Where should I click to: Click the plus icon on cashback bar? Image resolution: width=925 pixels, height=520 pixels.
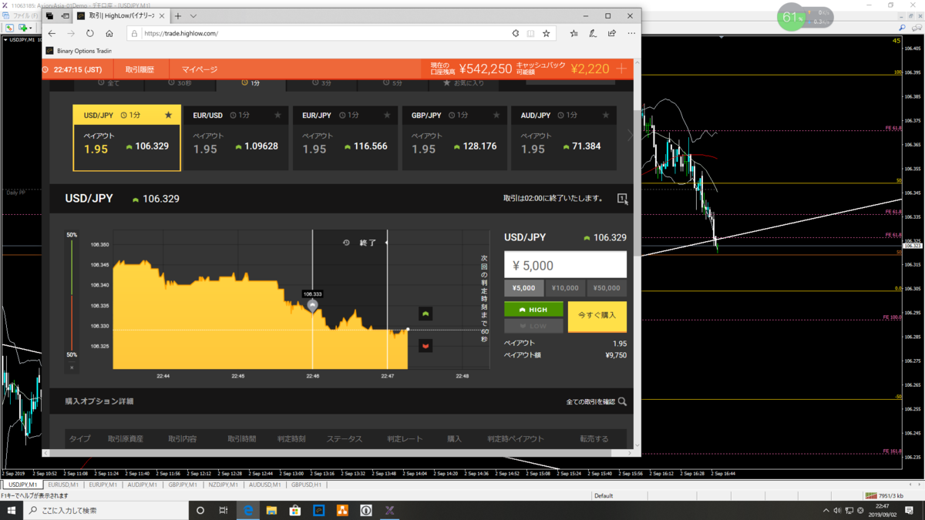pyautogui.click(x=621, y=69)
